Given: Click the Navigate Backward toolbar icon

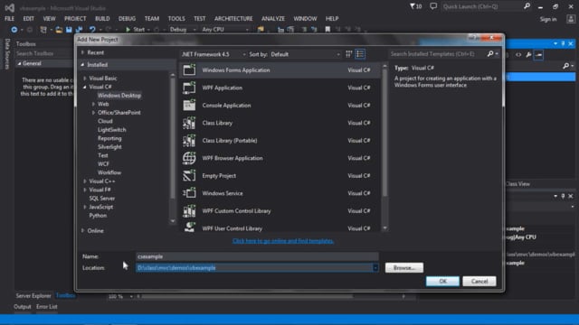Looking at the screenshot, I should pos(14,30).
